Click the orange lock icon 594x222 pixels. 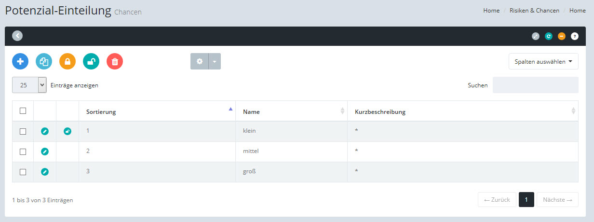click(x=67, y=61)
